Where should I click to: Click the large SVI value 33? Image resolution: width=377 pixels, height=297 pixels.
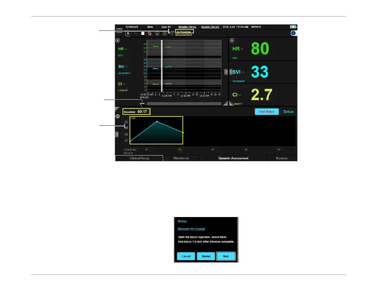pos(260,72)
